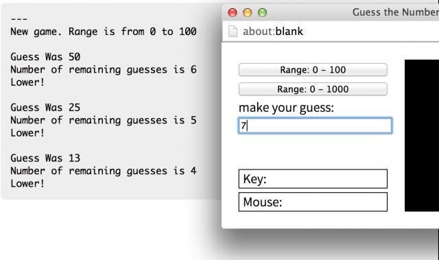The height and width of the screenshot is (260, 439).
Task: Click the remaining guesses is 6 line
Action: point(104,69)
